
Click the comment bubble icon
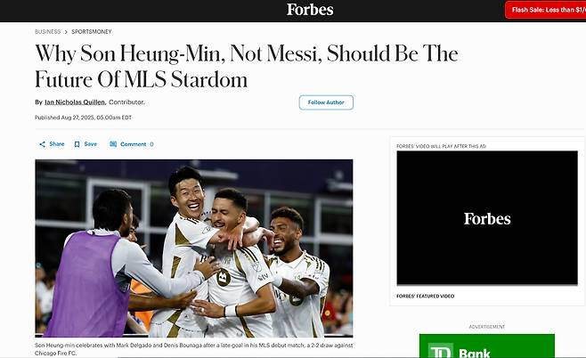point(113,144)
